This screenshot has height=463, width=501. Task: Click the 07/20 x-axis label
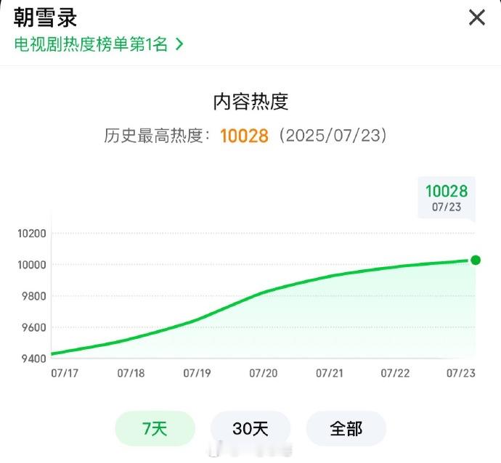tap(264, 373)
